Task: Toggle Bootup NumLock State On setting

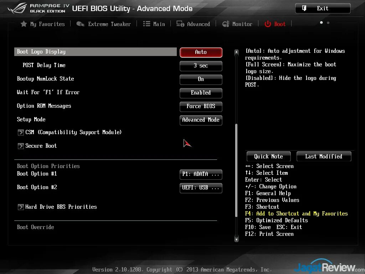Action: [x=201, y=79]
